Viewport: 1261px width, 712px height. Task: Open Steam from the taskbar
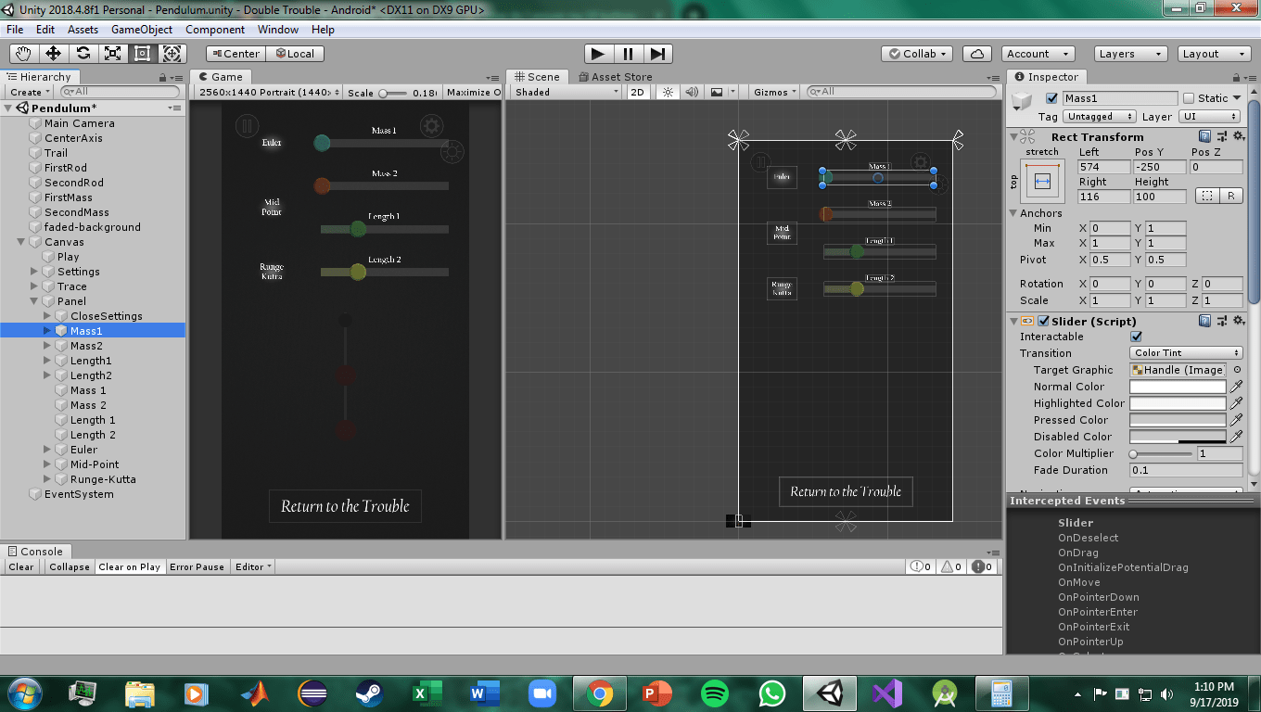369,693
